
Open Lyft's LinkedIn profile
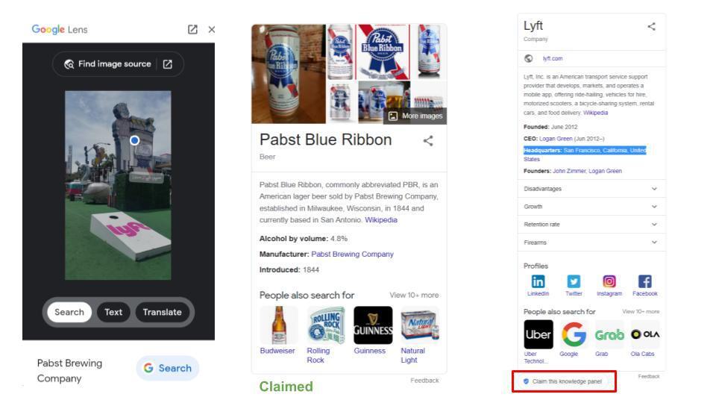(x=537, y=283)
